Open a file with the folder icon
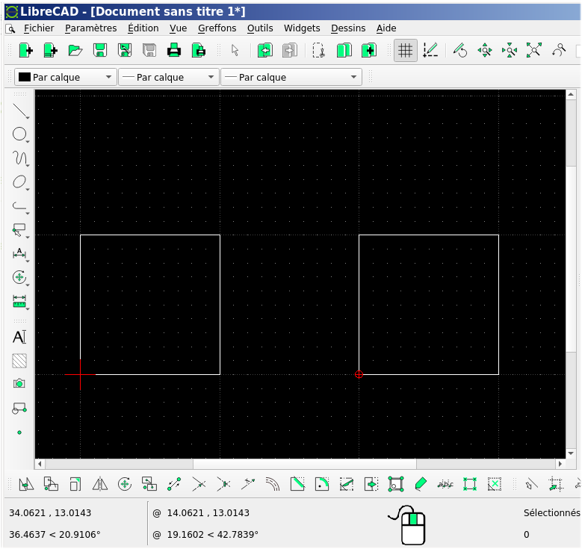The height and width of the screenshot is (549, 582). coord(75,50)
